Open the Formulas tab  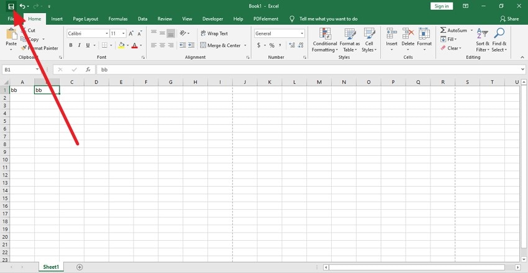[x=118, y=19]
